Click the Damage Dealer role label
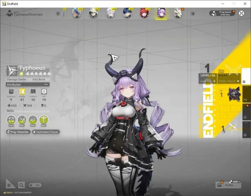 [x=17, y=79]
